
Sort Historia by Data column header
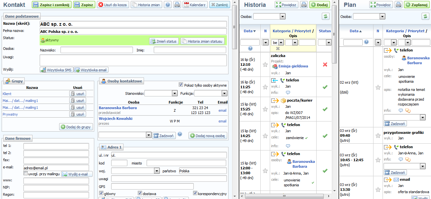tap(250, 31)
